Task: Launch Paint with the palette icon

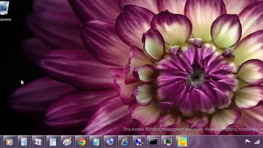Action: (x=67, y=142)
